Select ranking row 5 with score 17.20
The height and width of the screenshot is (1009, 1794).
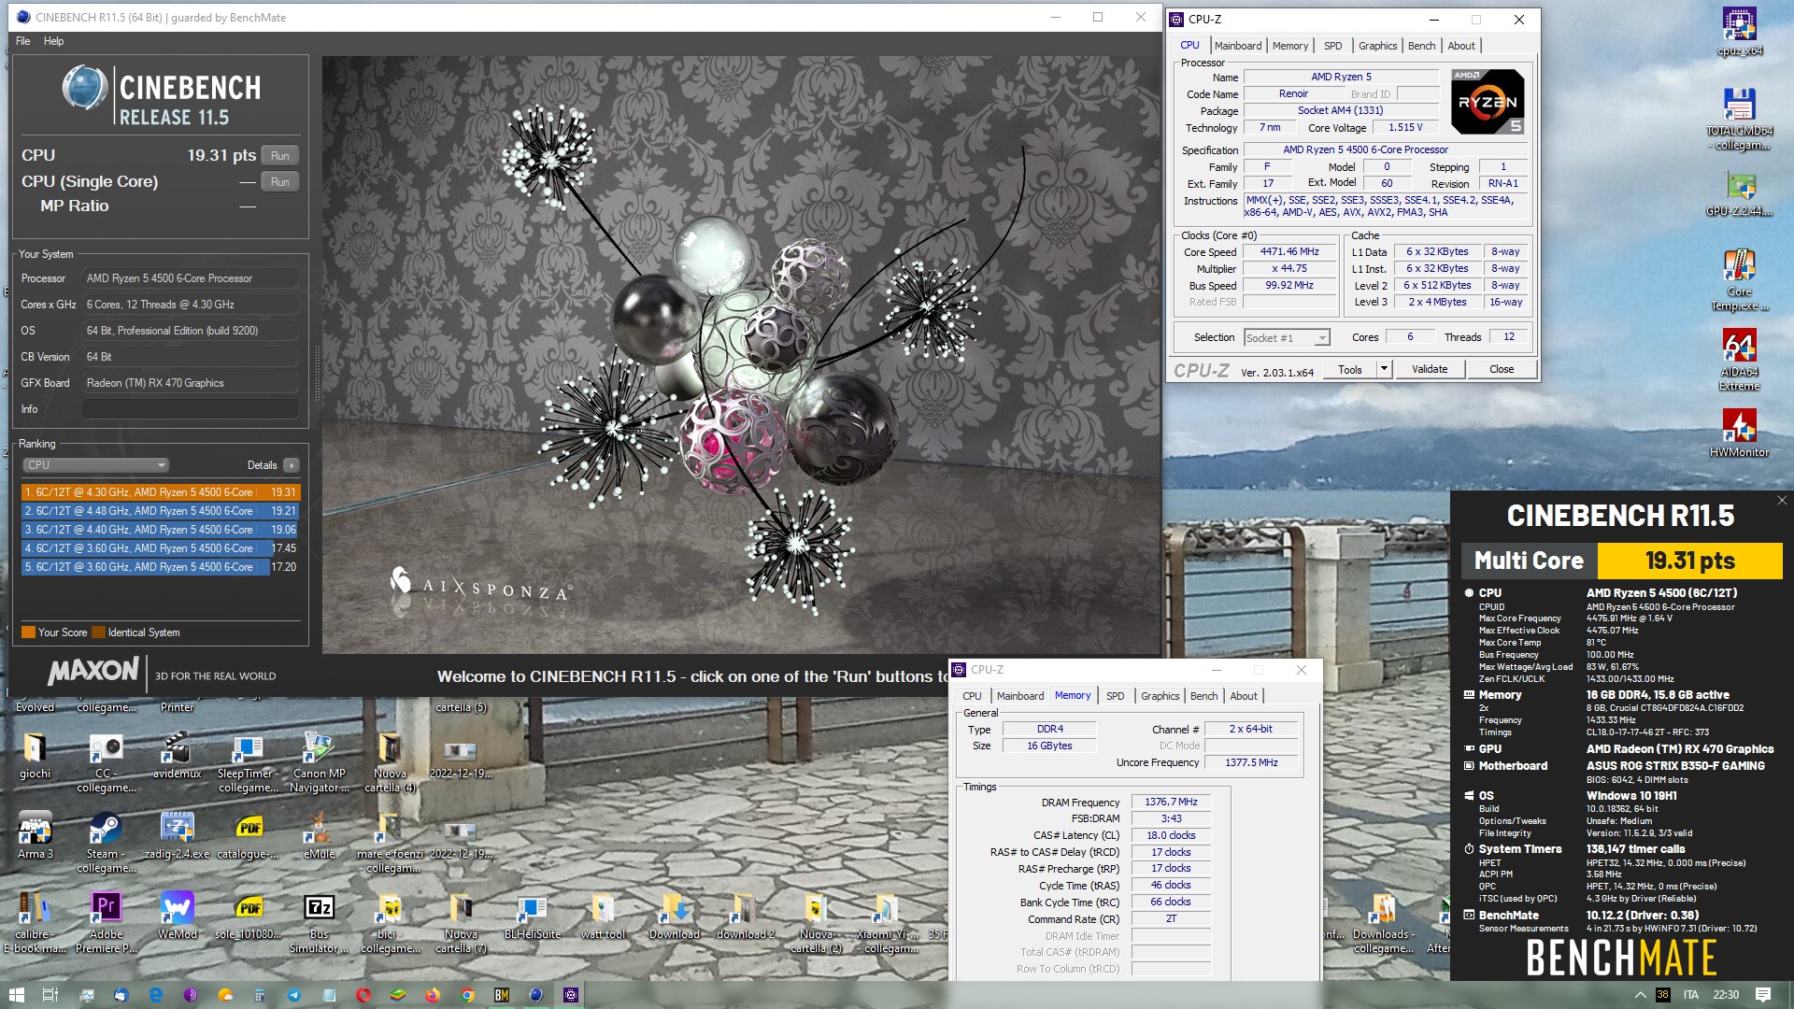160,567
